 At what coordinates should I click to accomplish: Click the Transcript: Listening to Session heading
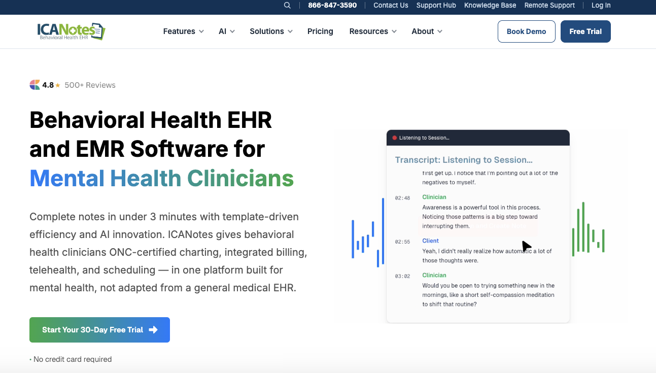[x=464, y=160]
